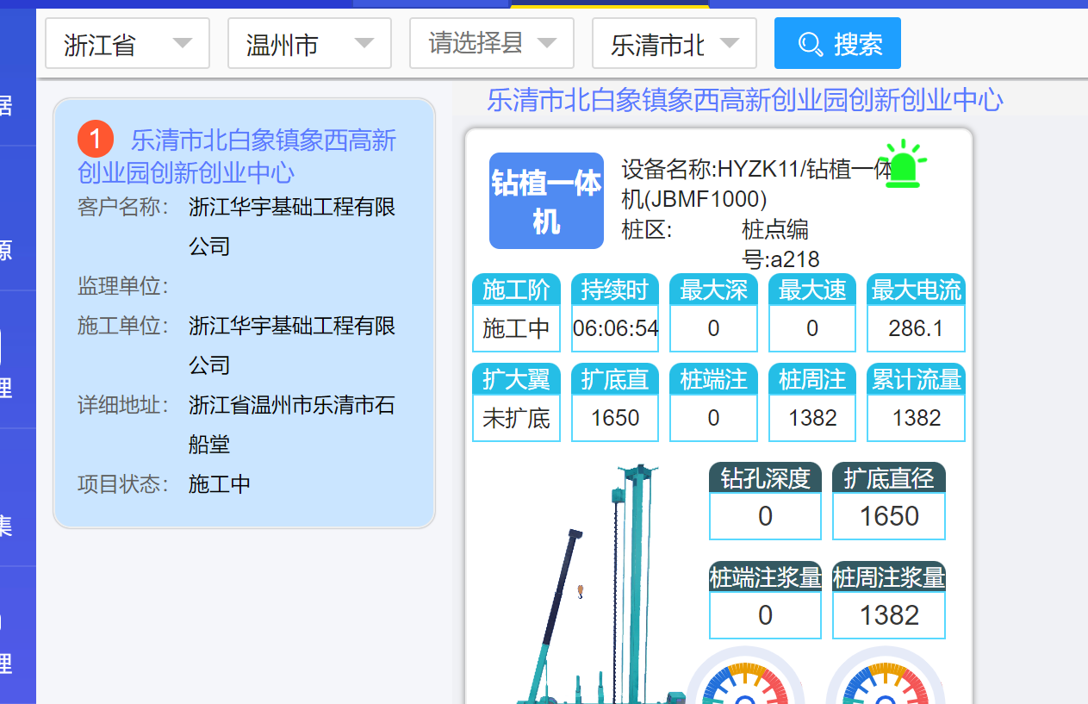Click the green alarm light icon
The width and height of the screenshot is (1088, 704).
point(905,165)
